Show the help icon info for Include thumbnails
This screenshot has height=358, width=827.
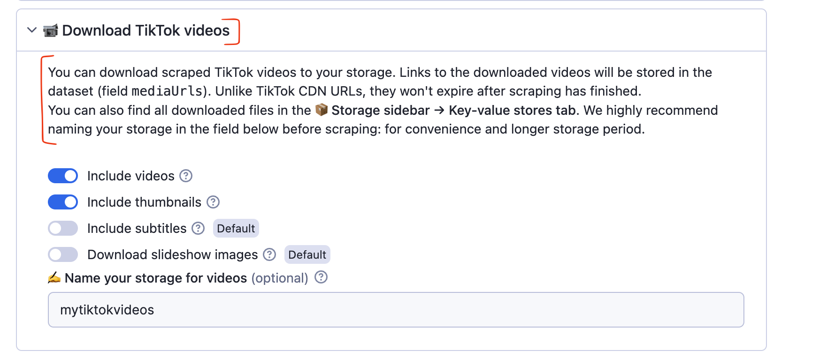pos(213,202)
